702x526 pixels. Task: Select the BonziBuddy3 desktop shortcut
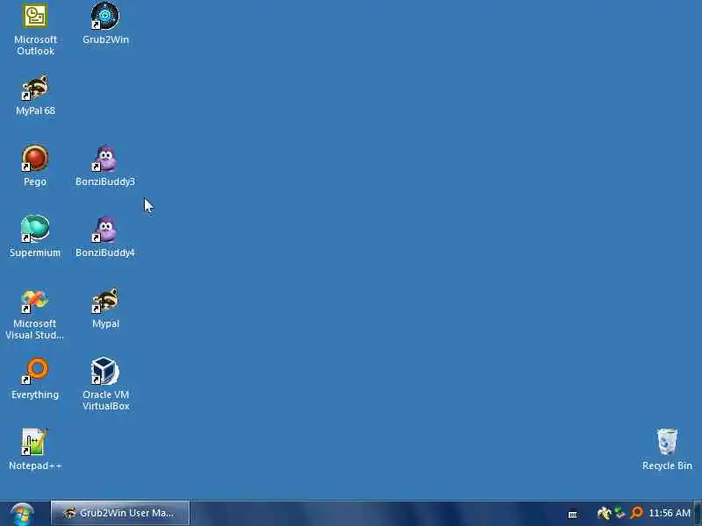pyautogui.click(x=105, y=166)
